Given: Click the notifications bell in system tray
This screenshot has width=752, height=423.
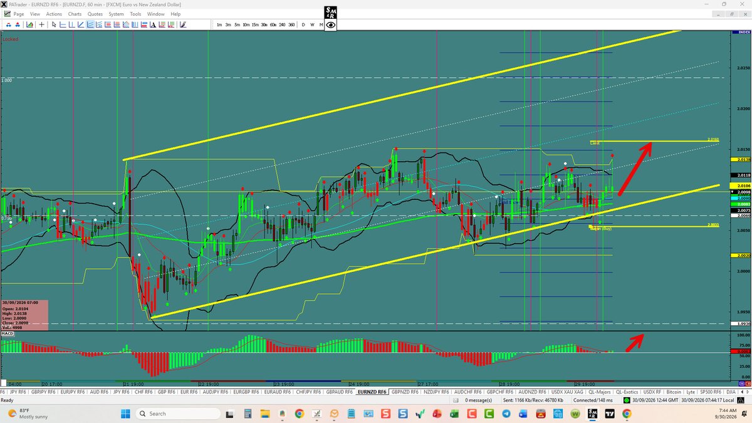Looking at the screenshot, I should (744, 414).
